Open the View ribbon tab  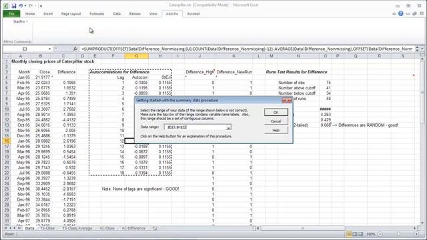153,13
